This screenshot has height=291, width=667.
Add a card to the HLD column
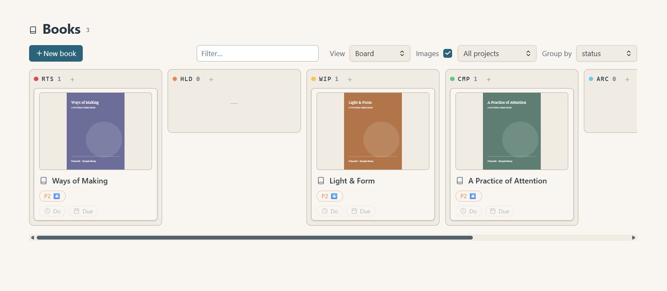[x=211, y=79]
